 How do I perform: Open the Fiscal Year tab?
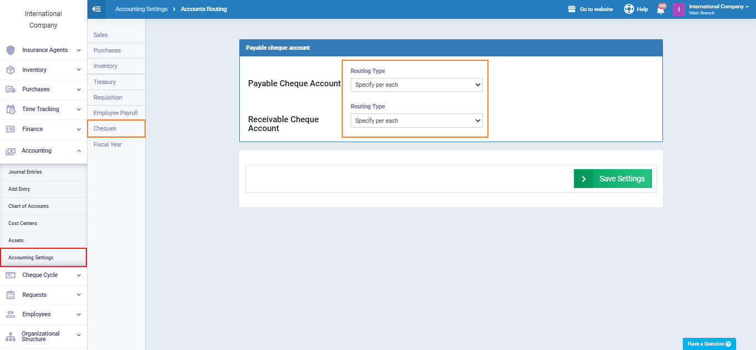107,144
